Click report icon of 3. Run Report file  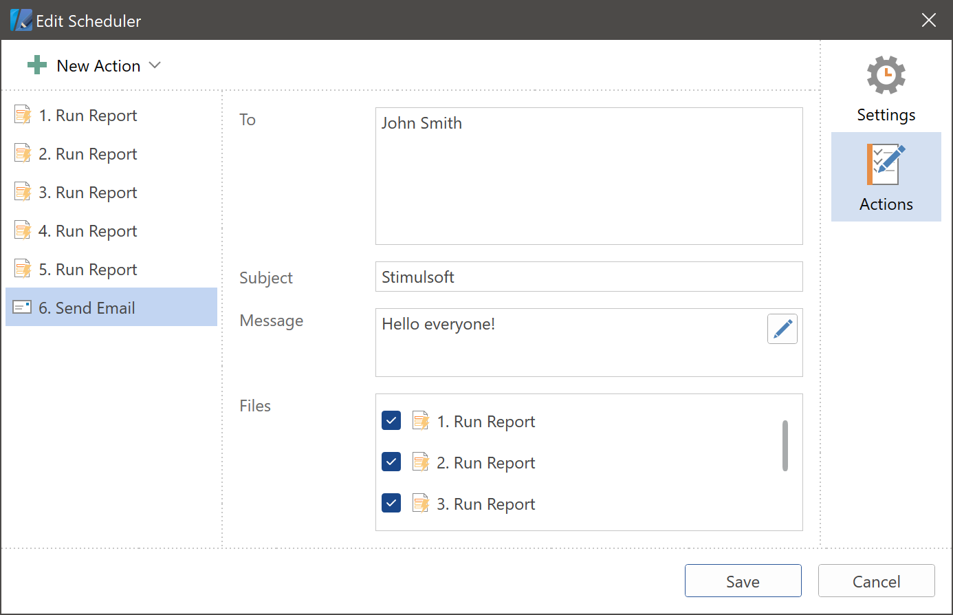[x=421, y=503]
